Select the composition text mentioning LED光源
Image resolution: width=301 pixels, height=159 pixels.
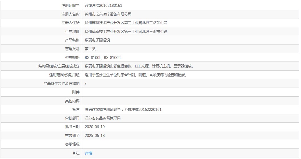(x=139, y=66)
